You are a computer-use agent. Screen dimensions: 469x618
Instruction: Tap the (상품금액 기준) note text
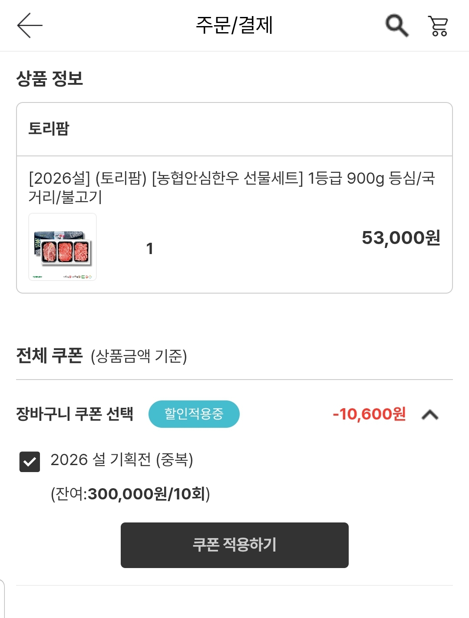tap(139, 357)
